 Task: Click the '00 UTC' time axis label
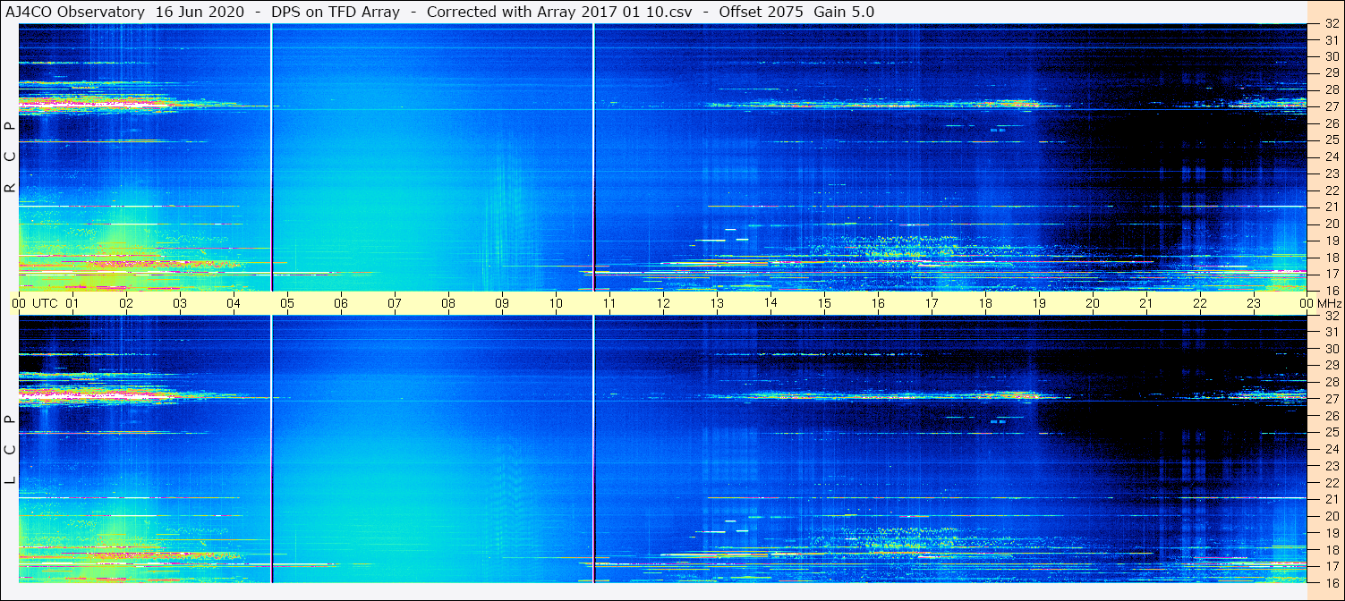pyautogui.click(x=35, y=303)
